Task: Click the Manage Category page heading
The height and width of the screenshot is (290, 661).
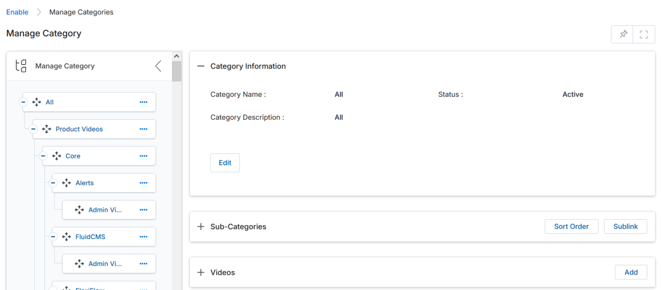Action: point(44,33)
